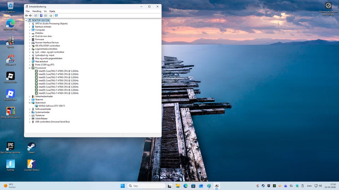
Task: Select first Intel Core i7-4790S CPU entry
Action: tap(58, 71)
